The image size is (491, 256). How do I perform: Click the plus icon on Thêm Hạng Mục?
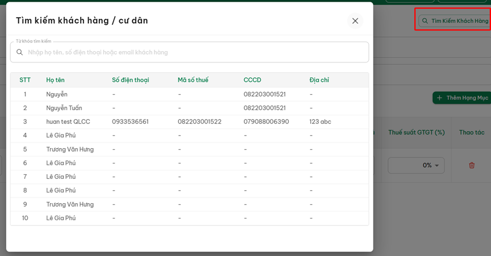click(439, 98)
